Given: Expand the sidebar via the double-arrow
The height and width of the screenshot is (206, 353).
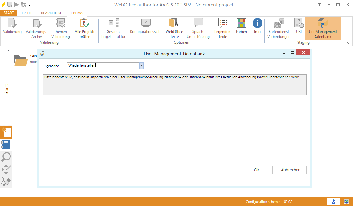Looking at the screenshot, I should 9,50.
